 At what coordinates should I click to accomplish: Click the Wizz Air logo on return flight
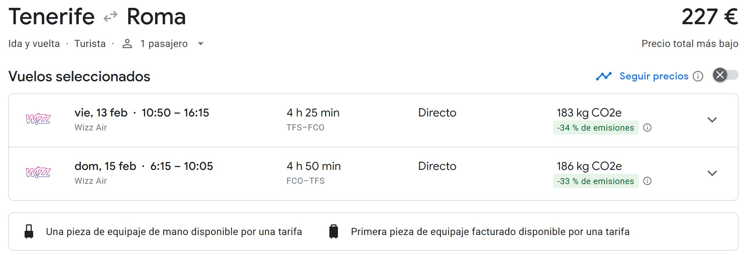[38, 172]
